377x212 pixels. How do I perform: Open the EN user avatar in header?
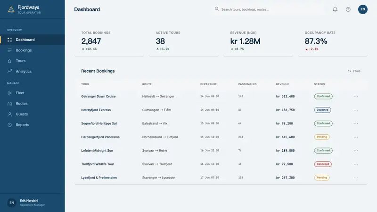coord(362,9)
